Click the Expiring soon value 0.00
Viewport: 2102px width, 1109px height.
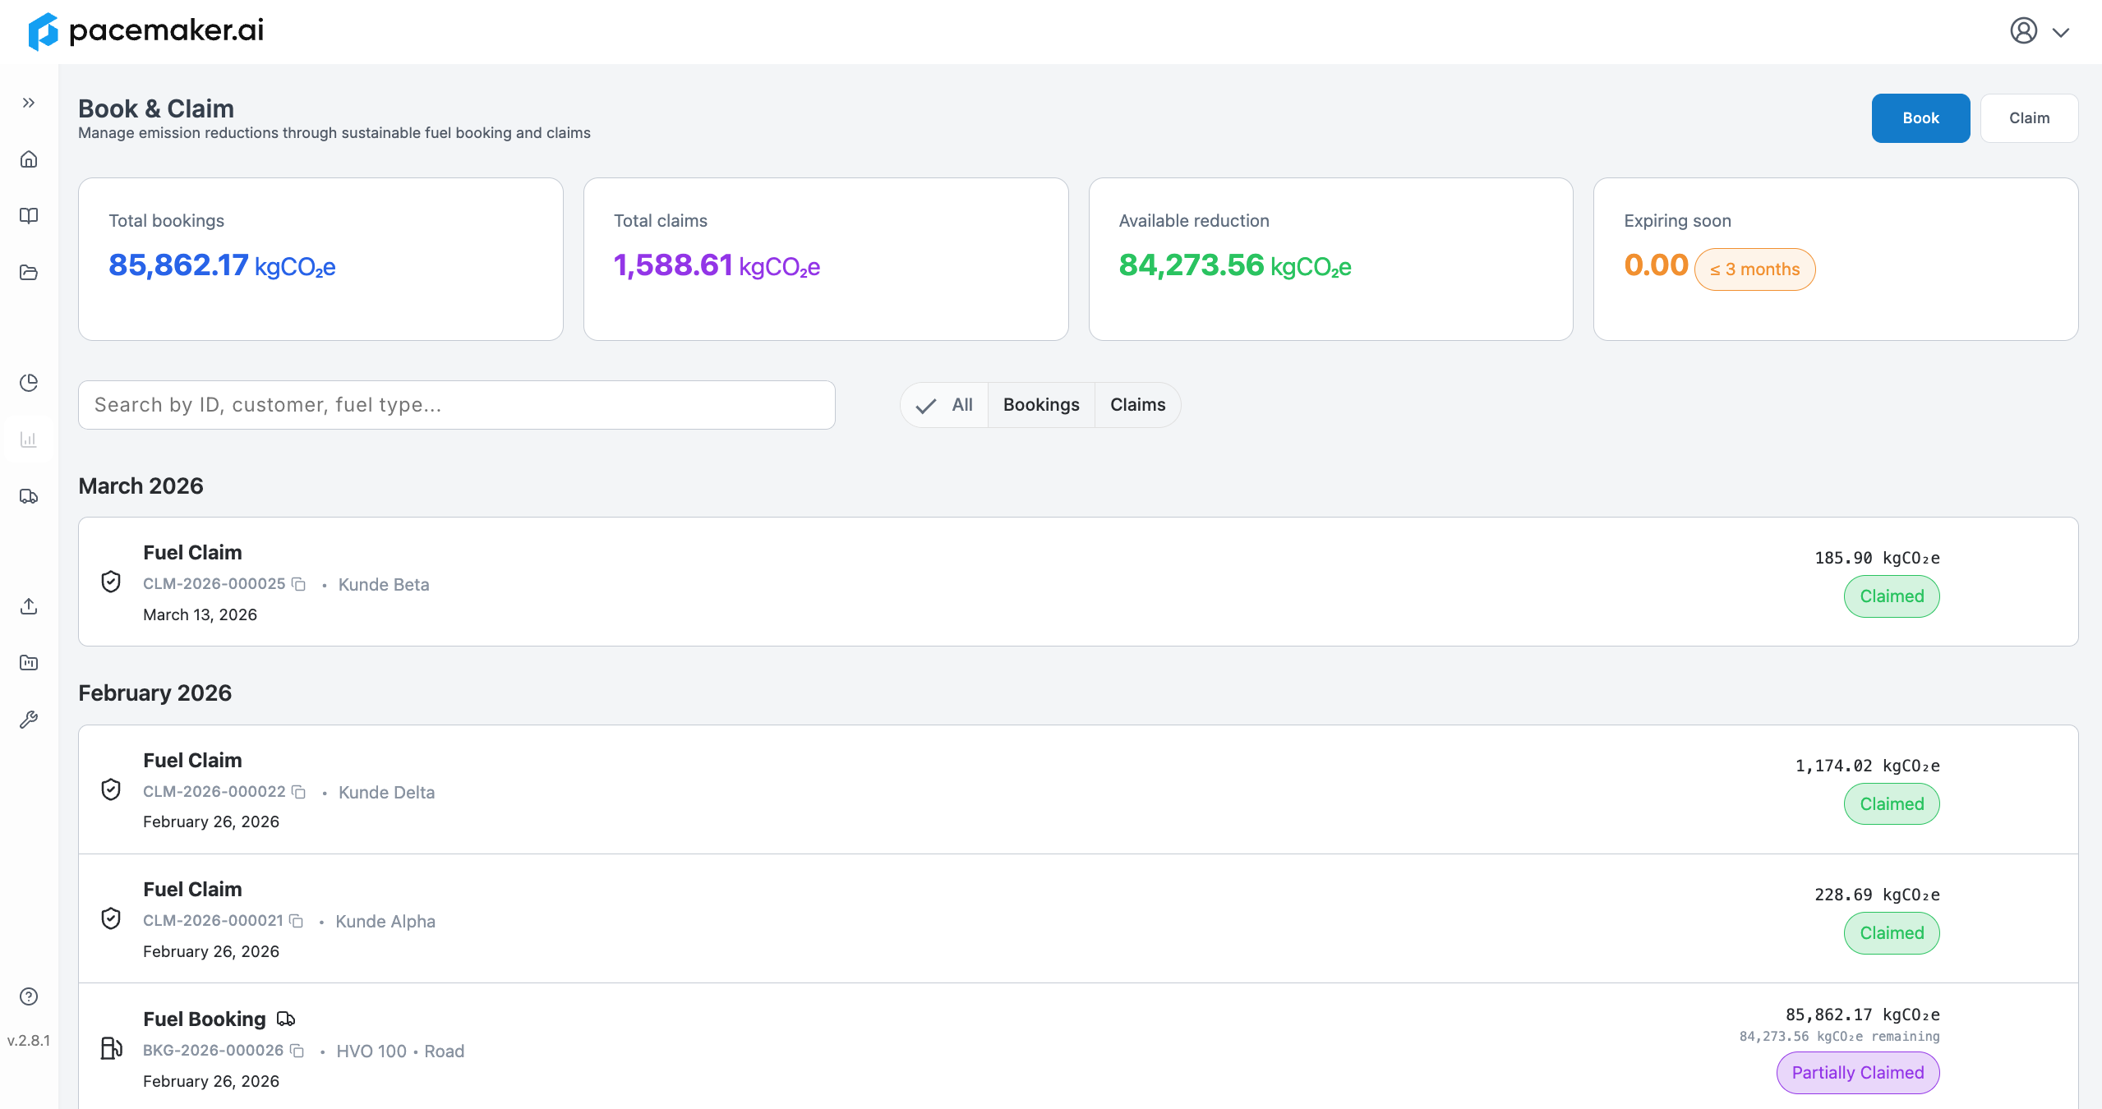click(x=1656, y=265)
